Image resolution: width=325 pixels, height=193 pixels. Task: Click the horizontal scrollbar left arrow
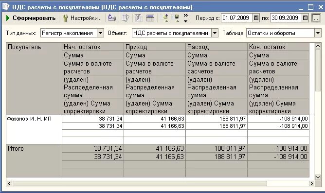(x=9, y=183)
